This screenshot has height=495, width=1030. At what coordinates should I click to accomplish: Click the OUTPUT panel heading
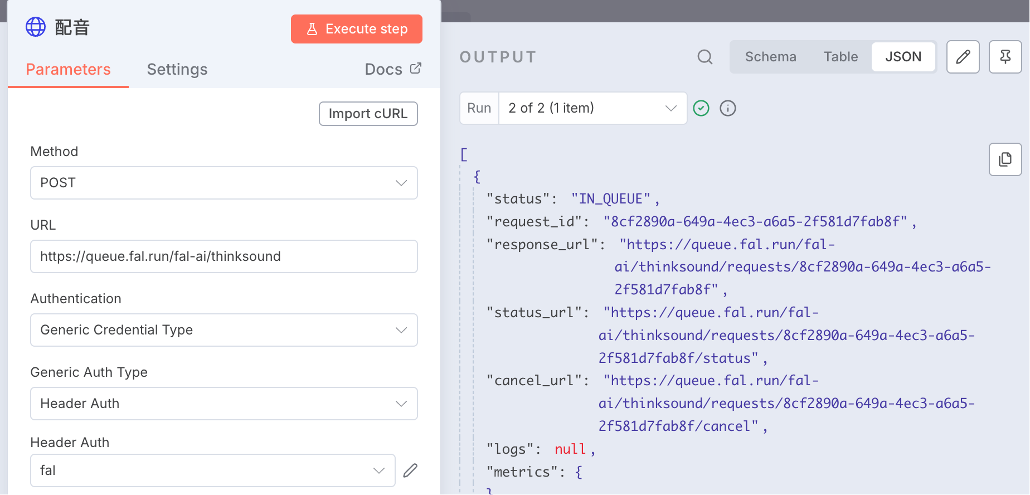coord(498,57)
